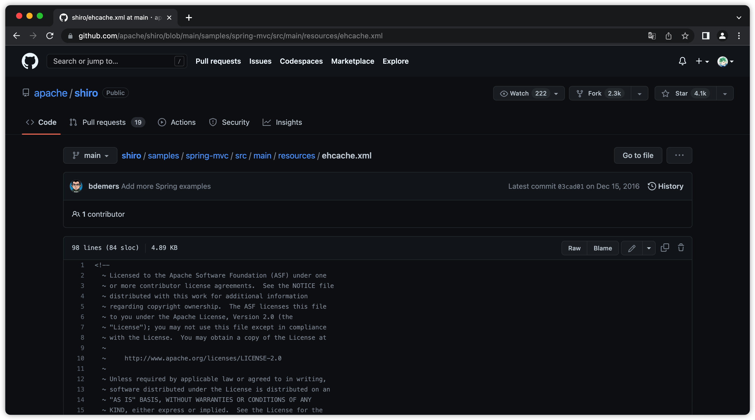The height and width of the screenshot is (420, 755).
Task: Open the create-new plus menu
Action: pos(702,61)
